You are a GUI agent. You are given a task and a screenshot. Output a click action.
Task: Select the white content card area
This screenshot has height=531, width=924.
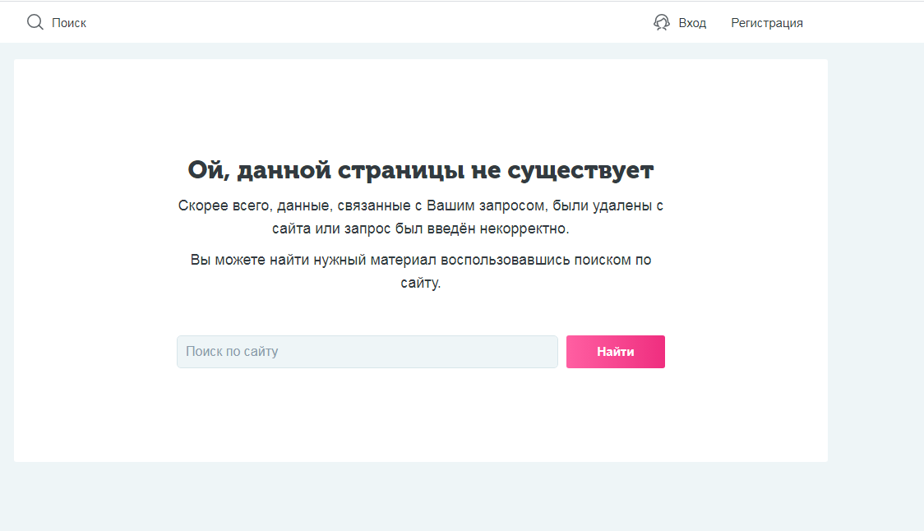(x=421, y=419)
